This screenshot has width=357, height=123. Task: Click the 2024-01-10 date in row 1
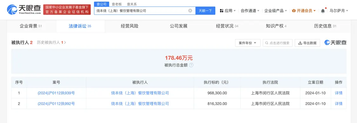coord(315,93)
